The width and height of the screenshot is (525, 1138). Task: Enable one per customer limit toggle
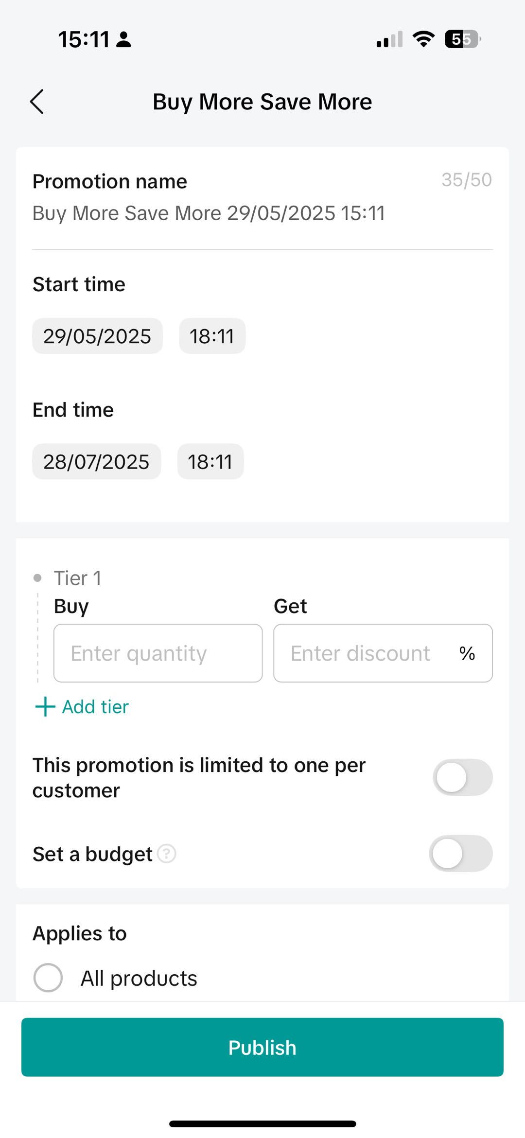pos(462,777)
